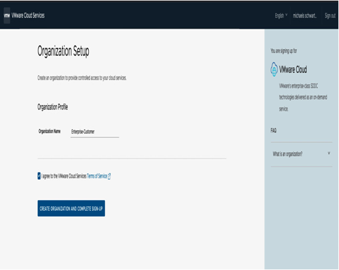Toggle the Terms of Service agreement checkbox
The width and height of the screenshot is (339, 270).
pyautogui.click(x=39, y=175)
